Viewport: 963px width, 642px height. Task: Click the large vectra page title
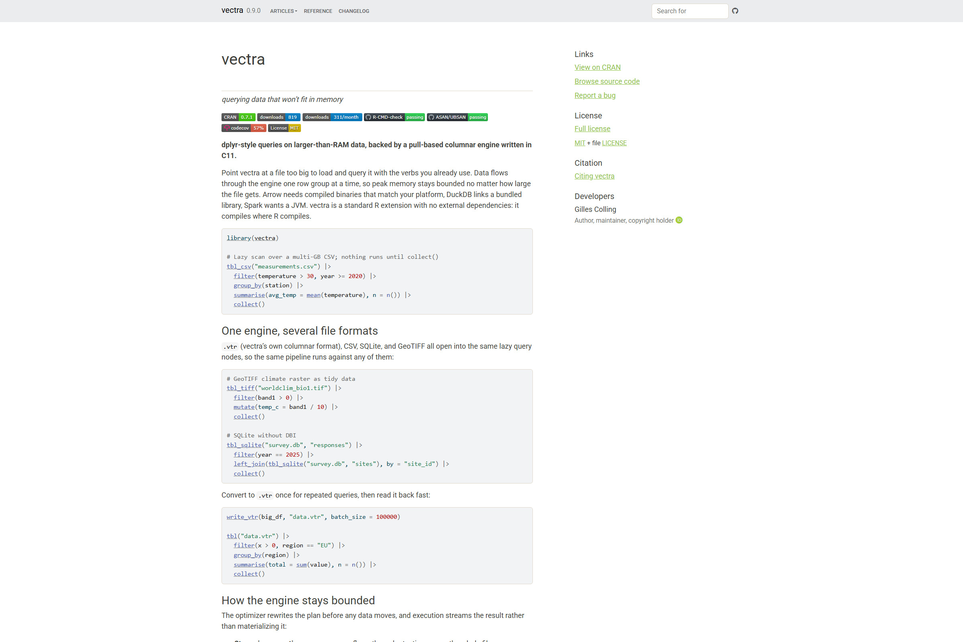click(243, 59)
